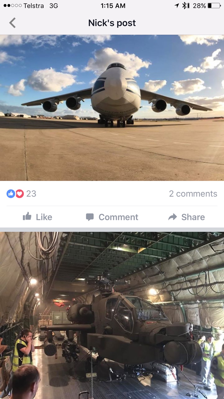
Task: Tap the back arrow chevron
Action: pos(12,23)
